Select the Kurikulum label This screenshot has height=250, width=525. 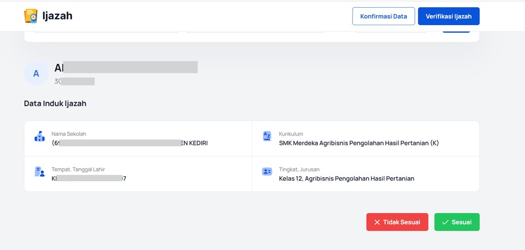(291, 134)
